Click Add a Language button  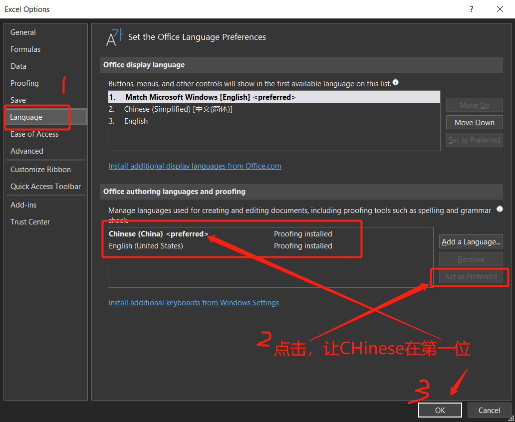pos(471,242)
